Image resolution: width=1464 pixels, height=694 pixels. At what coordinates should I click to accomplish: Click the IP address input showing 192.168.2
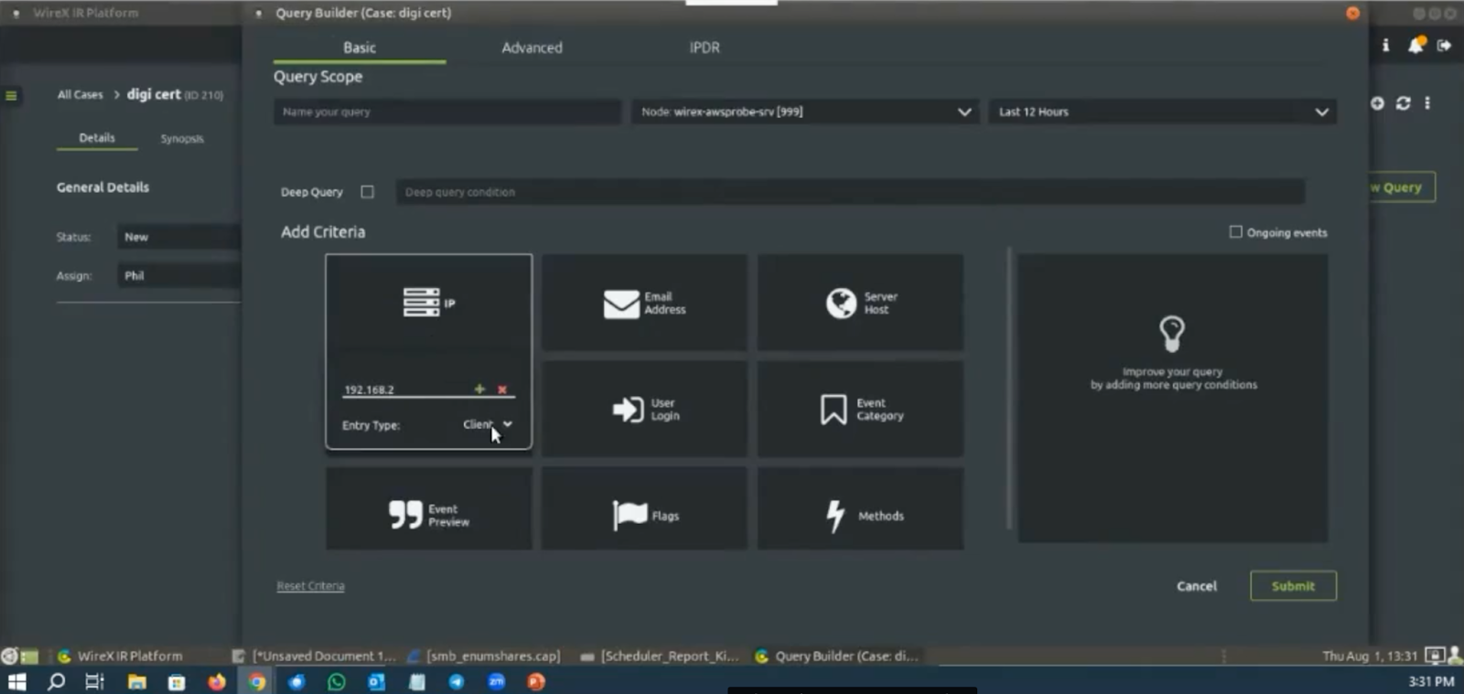(405, 390)
